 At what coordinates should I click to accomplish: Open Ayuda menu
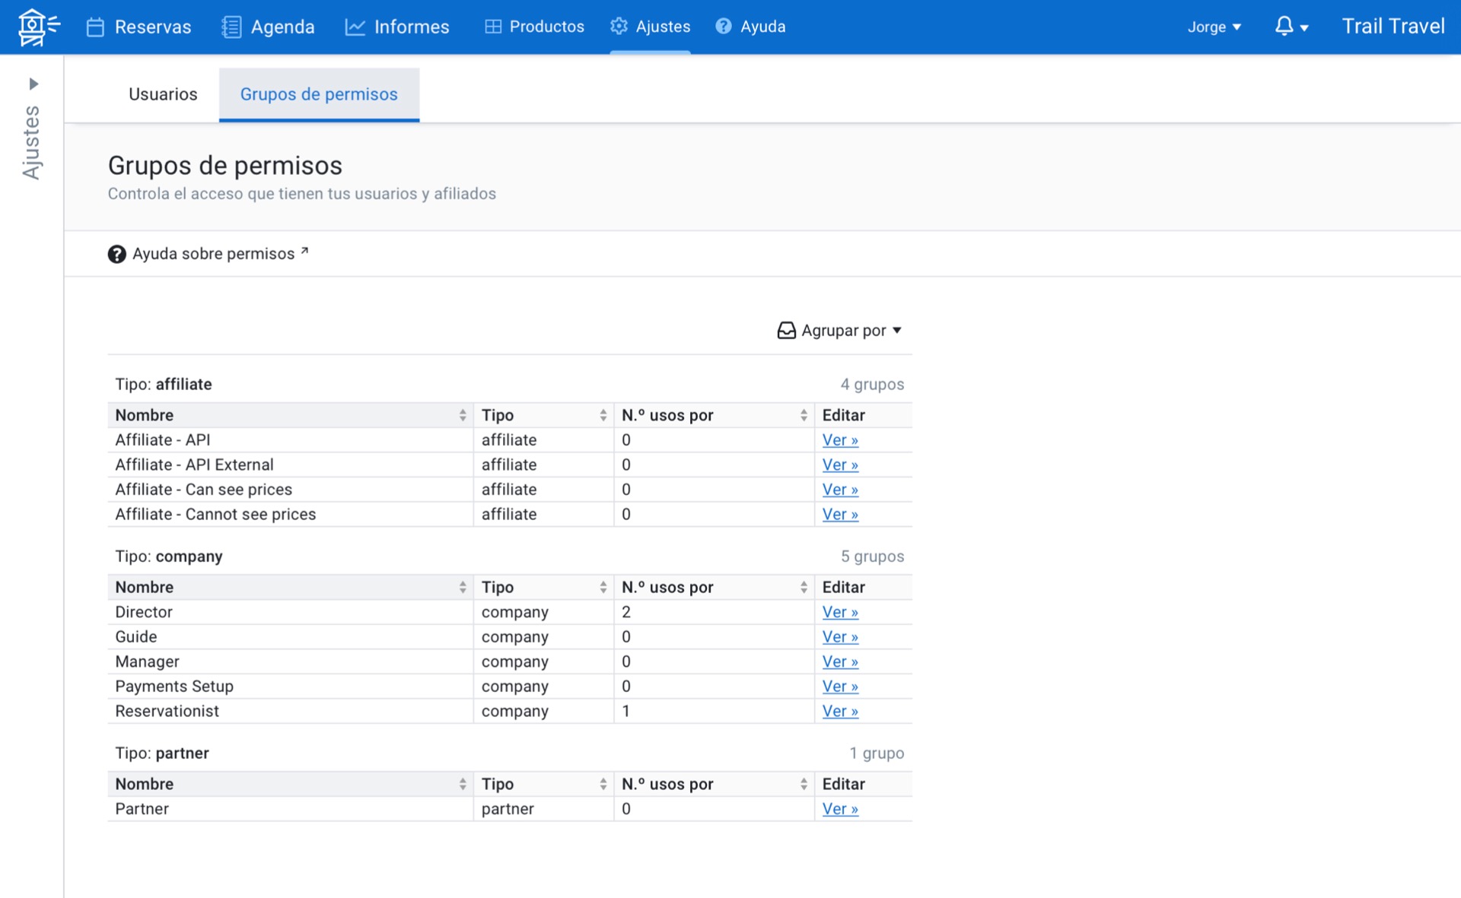click(751, 27)
